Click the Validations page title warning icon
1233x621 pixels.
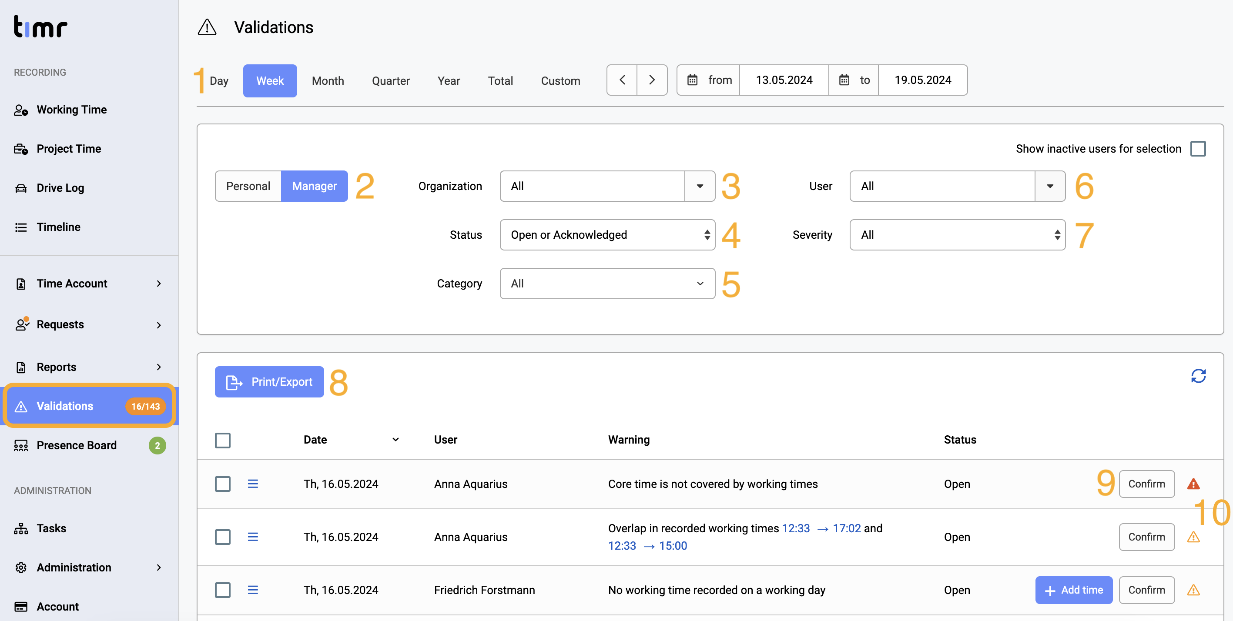[207, 27]
